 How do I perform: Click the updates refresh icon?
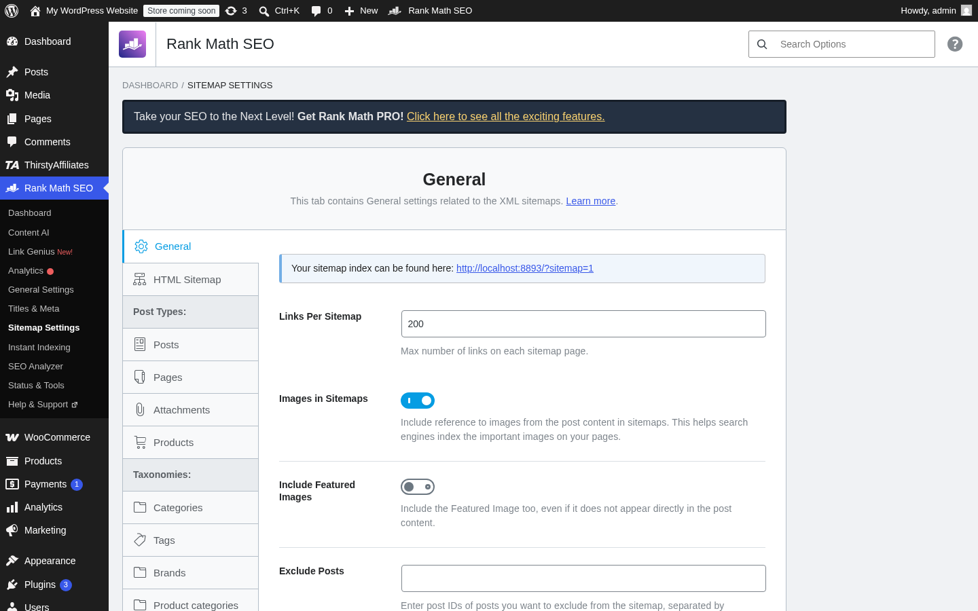tap(231, 11)
